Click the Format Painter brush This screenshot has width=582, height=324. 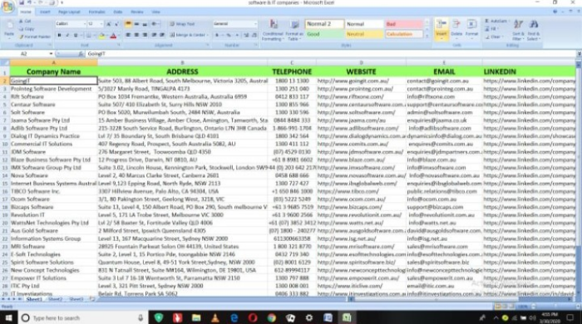35,37
